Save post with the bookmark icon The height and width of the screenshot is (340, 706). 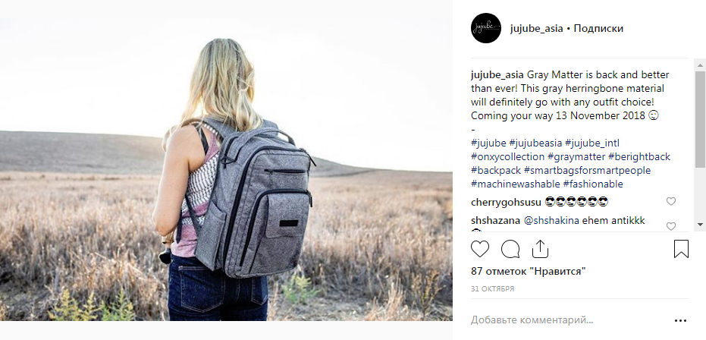681,249
